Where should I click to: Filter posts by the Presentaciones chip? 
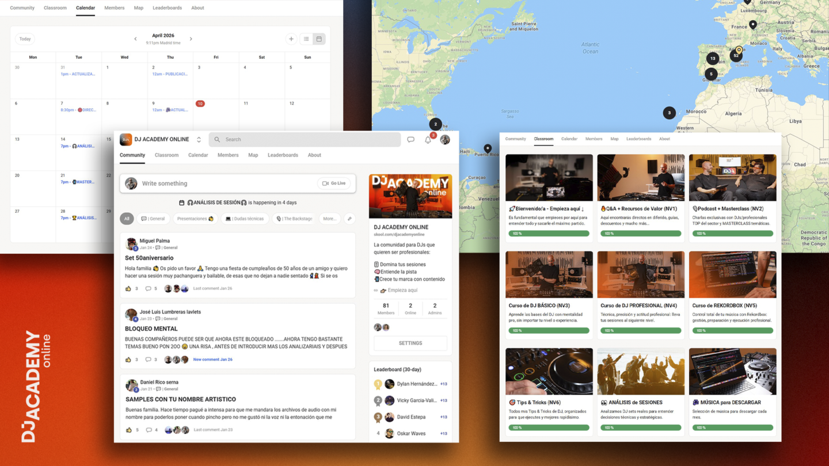[x=195, y=219]
